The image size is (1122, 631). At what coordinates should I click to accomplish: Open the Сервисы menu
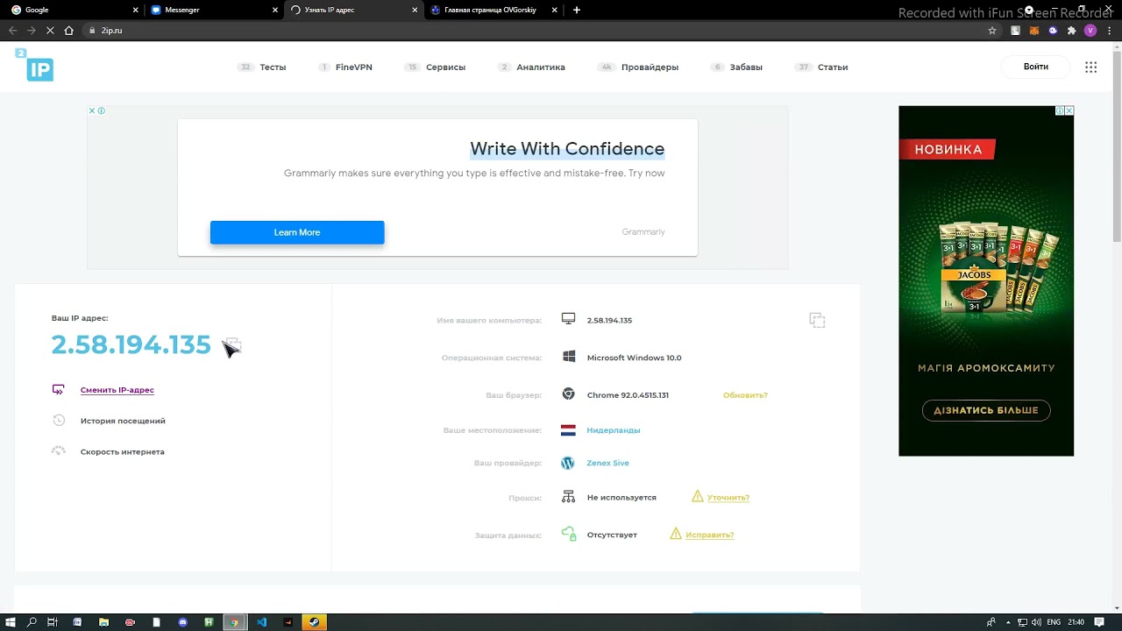(x=445, y=67)
